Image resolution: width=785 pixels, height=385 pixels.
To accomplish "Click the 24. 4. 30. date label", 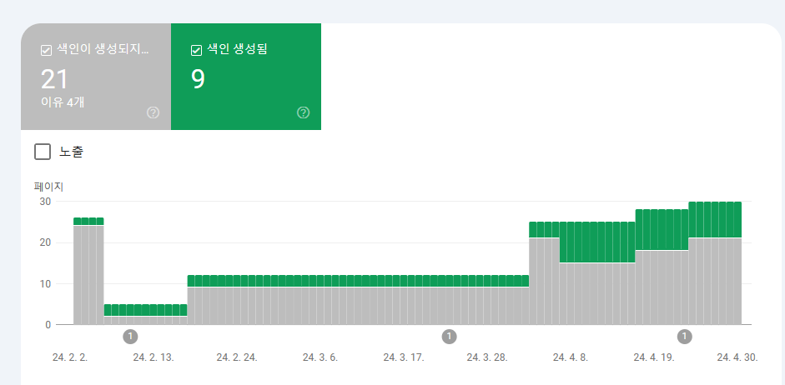I will click(x=737, y=357).
